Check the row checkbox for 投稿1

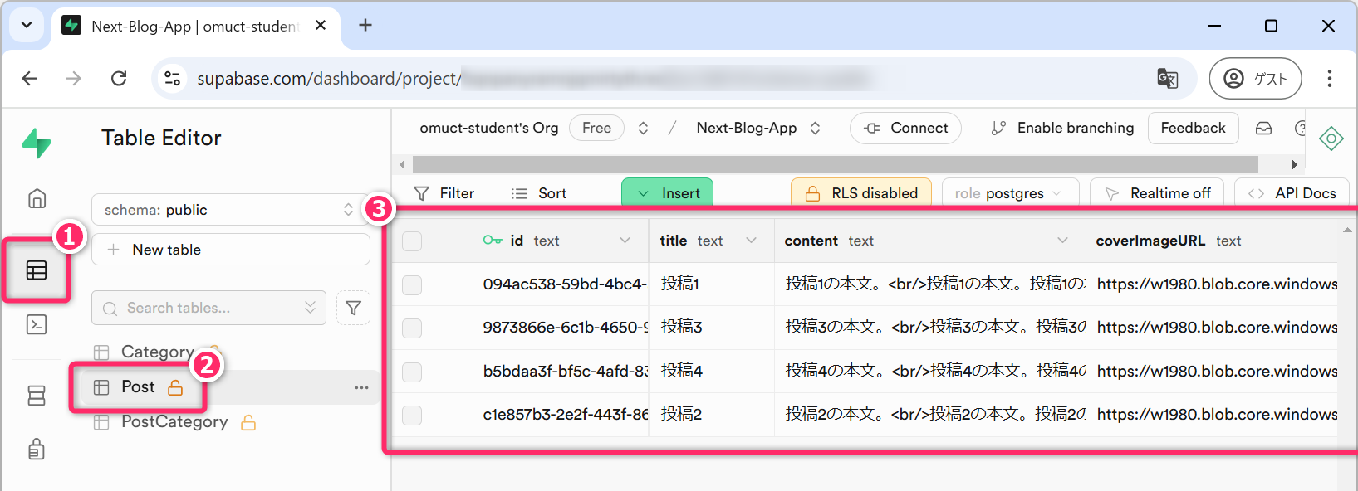pos(412,284)
